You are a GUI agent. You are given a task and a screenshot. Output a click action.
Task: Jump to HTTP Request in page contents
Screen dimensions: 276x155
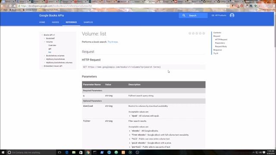tap(221, 40)
